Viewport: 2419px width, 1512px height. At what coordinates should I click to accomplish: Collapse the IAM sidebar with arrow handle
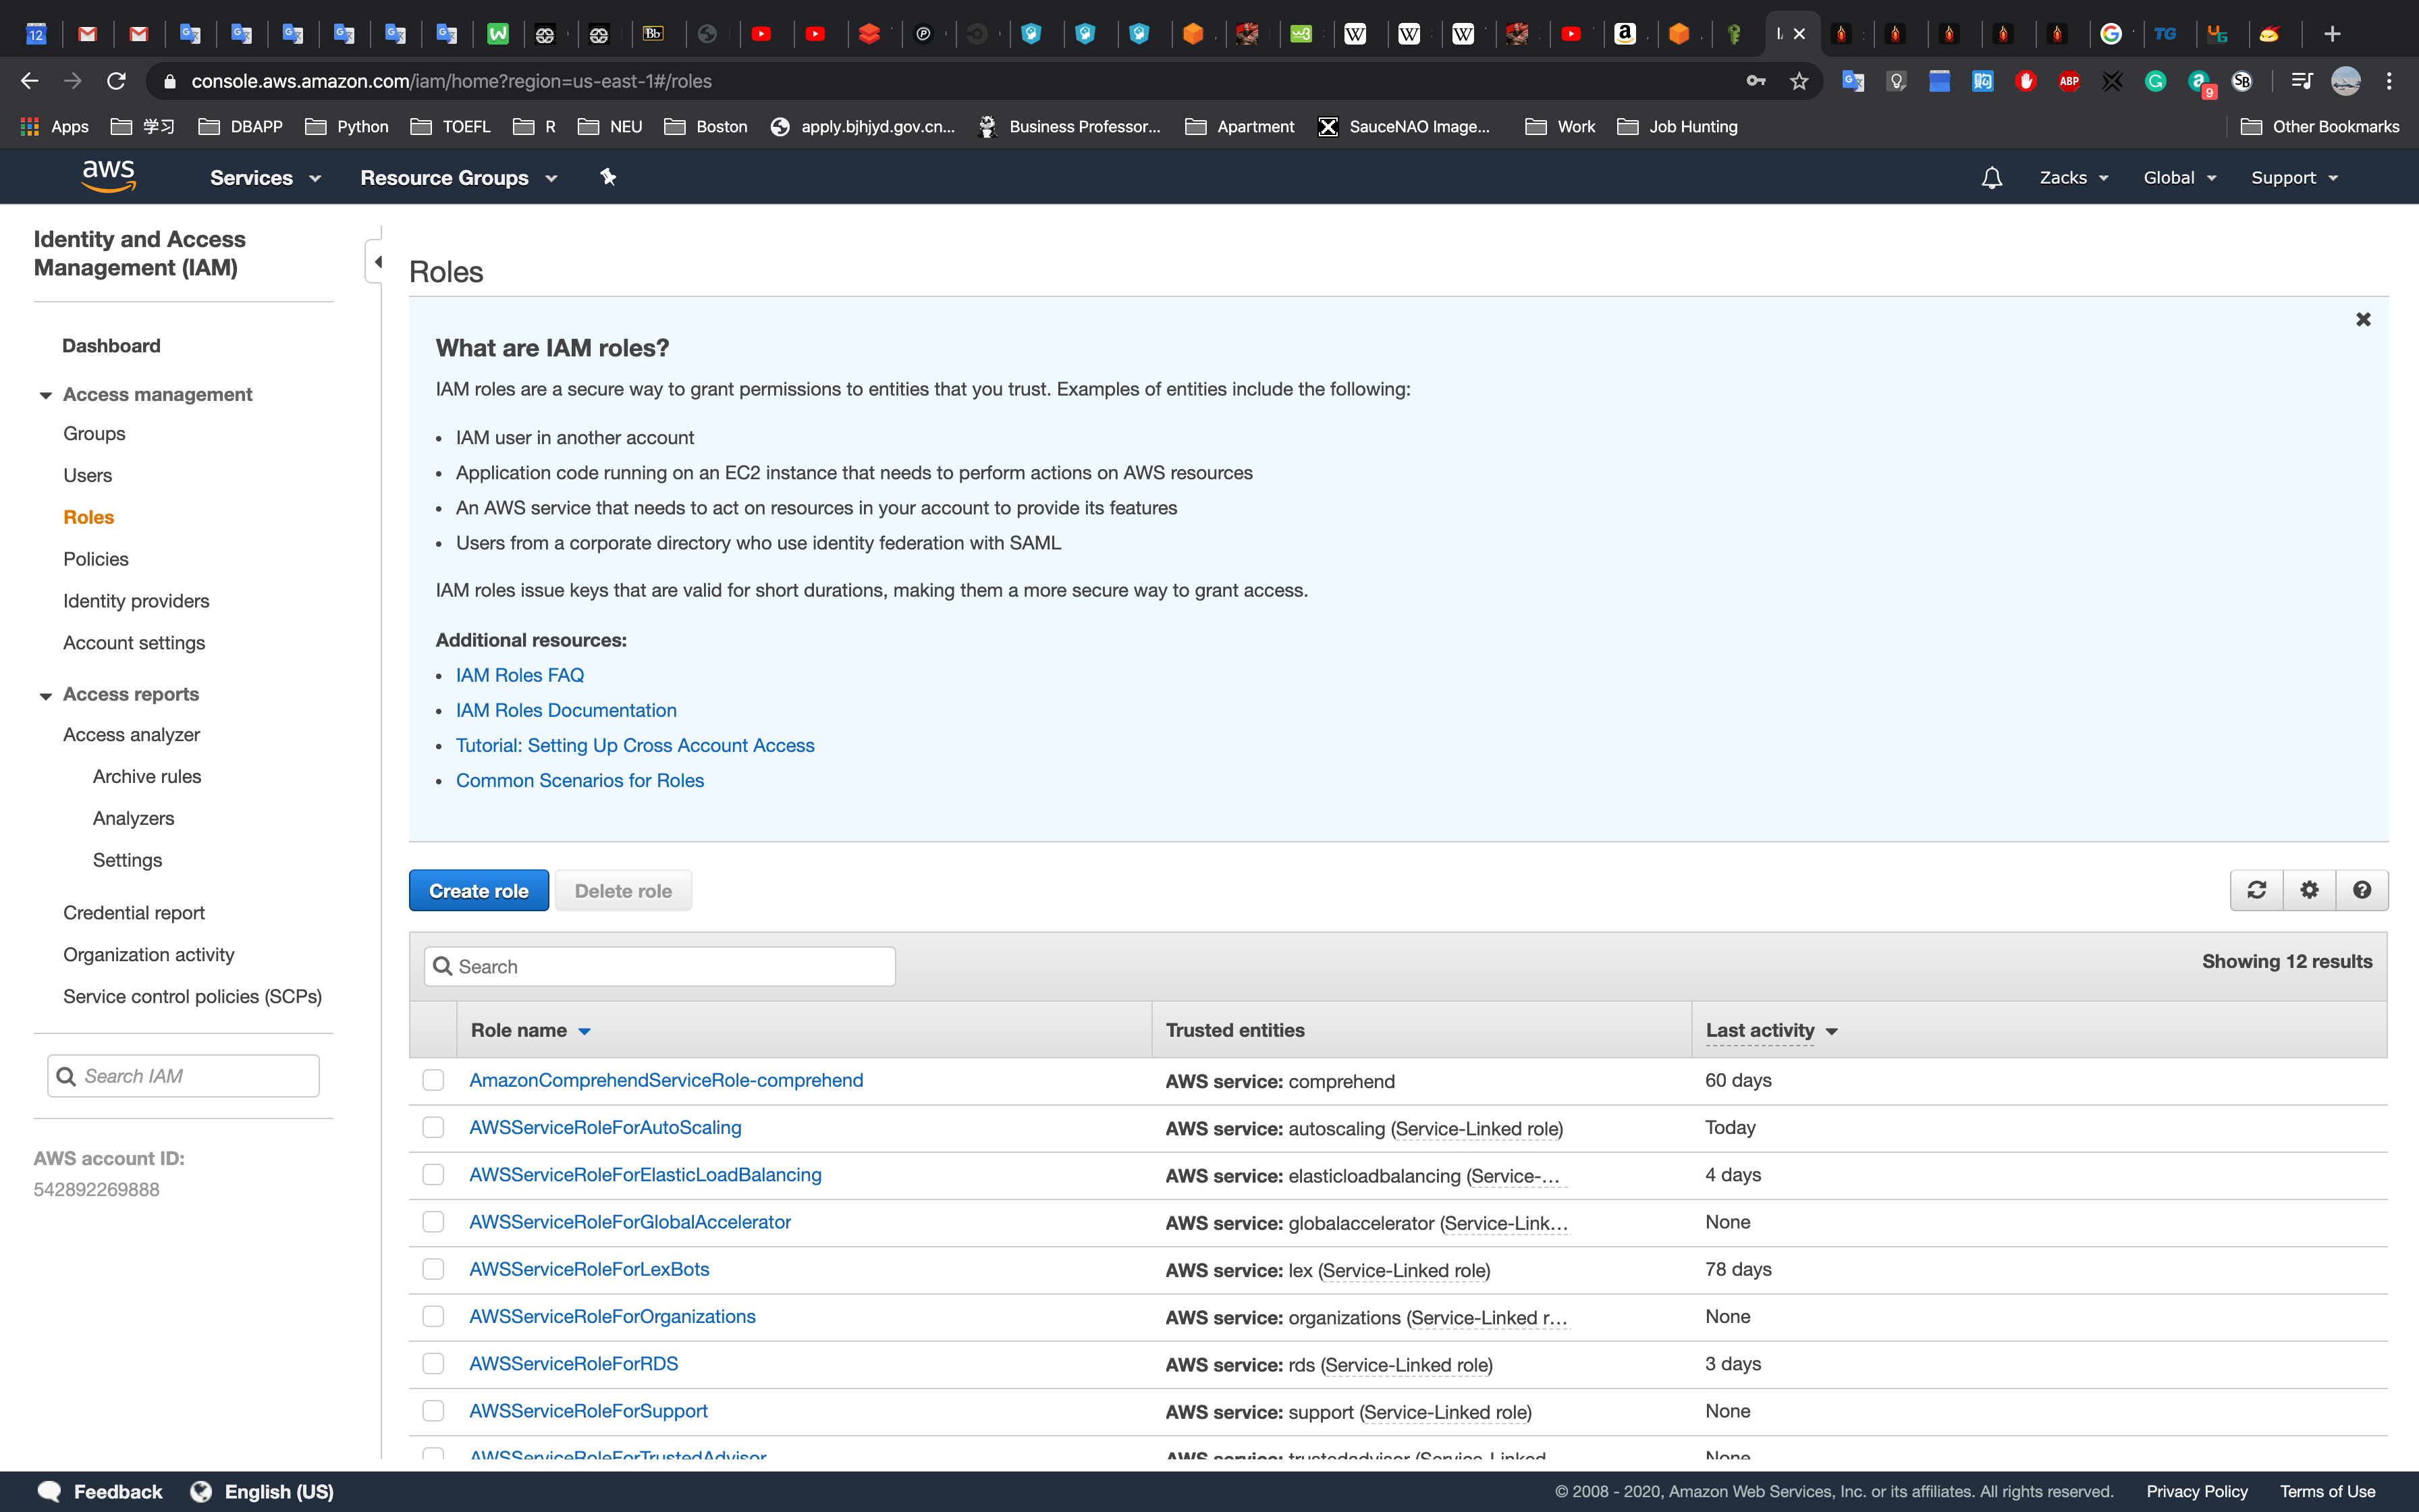click(377, 262)
